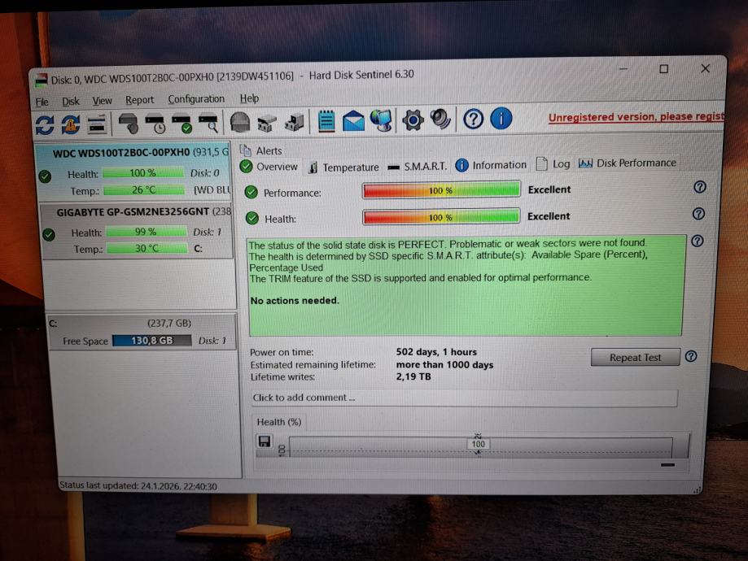
Task: Open the S.M.A.R.T. tab
Action: pyautogui.click(x=418, y=167)
